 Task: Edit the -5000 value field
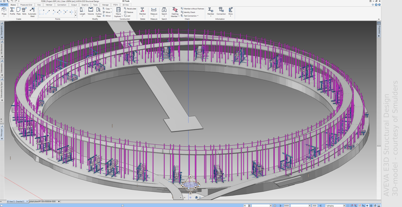coord(315,205)
